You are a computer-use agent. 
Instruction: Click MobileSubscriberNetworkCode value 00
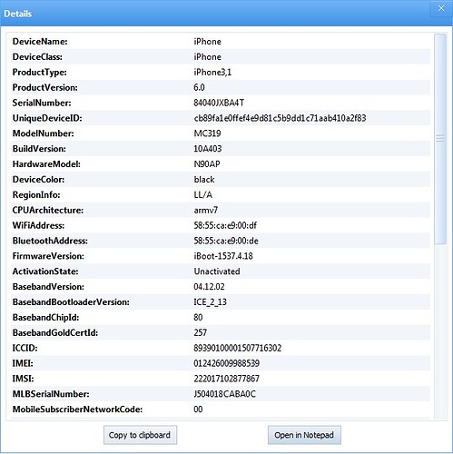(x=198, y=410)
